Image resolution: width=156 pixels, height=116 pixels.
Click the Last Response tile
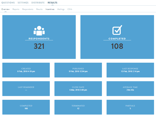pos(130,70)
